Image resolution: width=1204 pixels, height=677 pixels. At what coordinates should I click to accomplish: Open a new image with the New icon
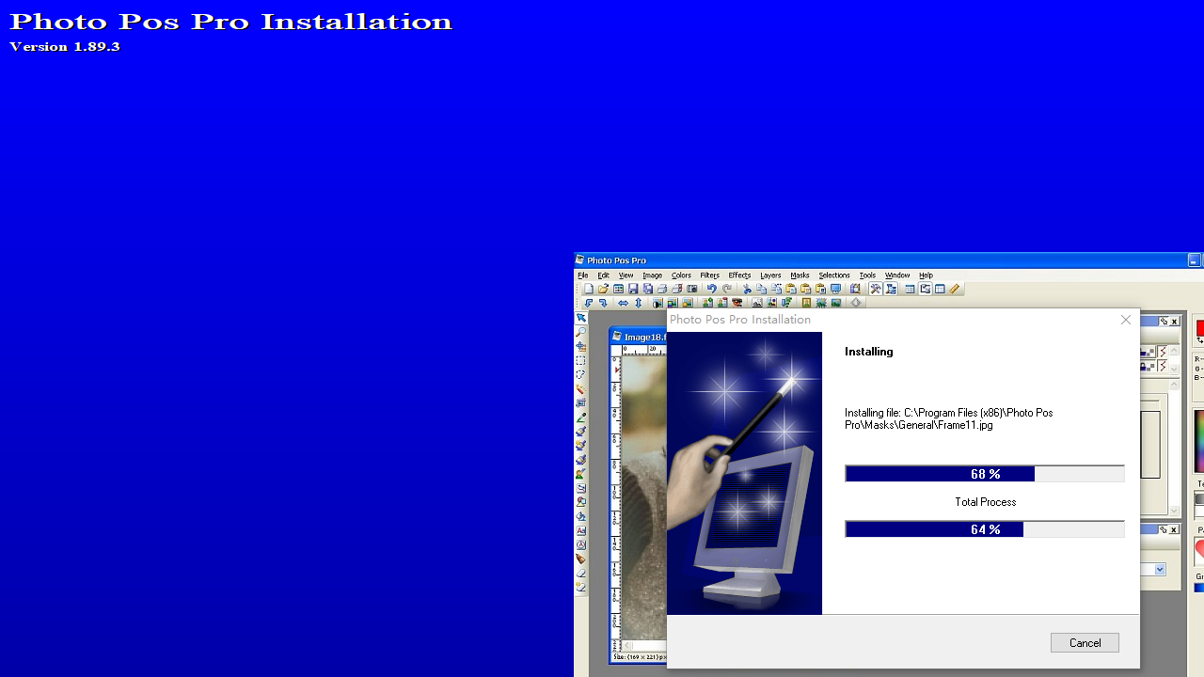[x=589, y=289]
